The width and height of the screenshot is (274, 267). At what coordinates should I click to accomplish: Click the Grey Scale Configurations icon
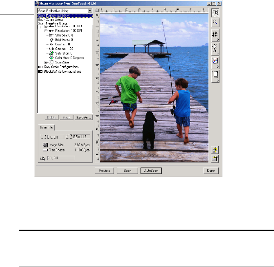[41, 67]
